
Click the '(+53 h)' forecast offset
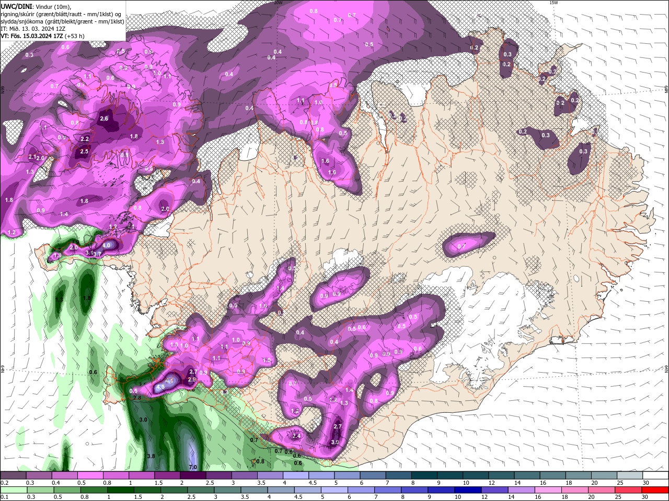74,36
